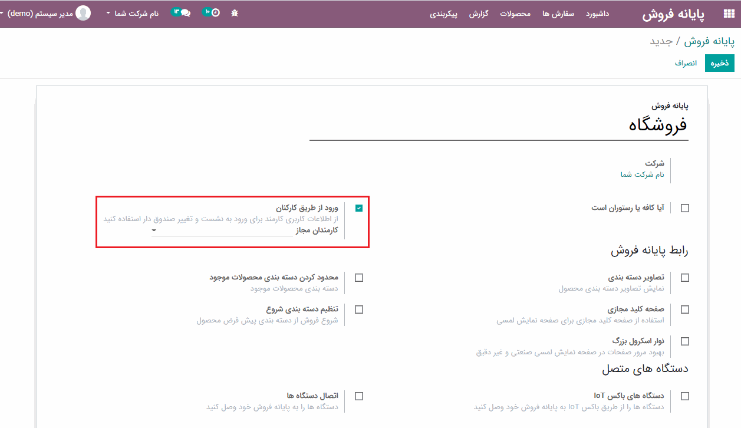Expand the کارمندان مجاز dropdown
Image resolution: width=741 pixels, height=428 pixels.
(222, 231)
